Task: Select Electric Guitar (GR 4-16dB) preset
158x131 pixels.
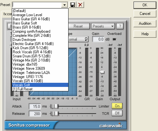Action: point(40,44)
